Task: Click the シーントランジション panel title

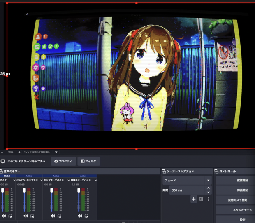Action: point(181,171)
